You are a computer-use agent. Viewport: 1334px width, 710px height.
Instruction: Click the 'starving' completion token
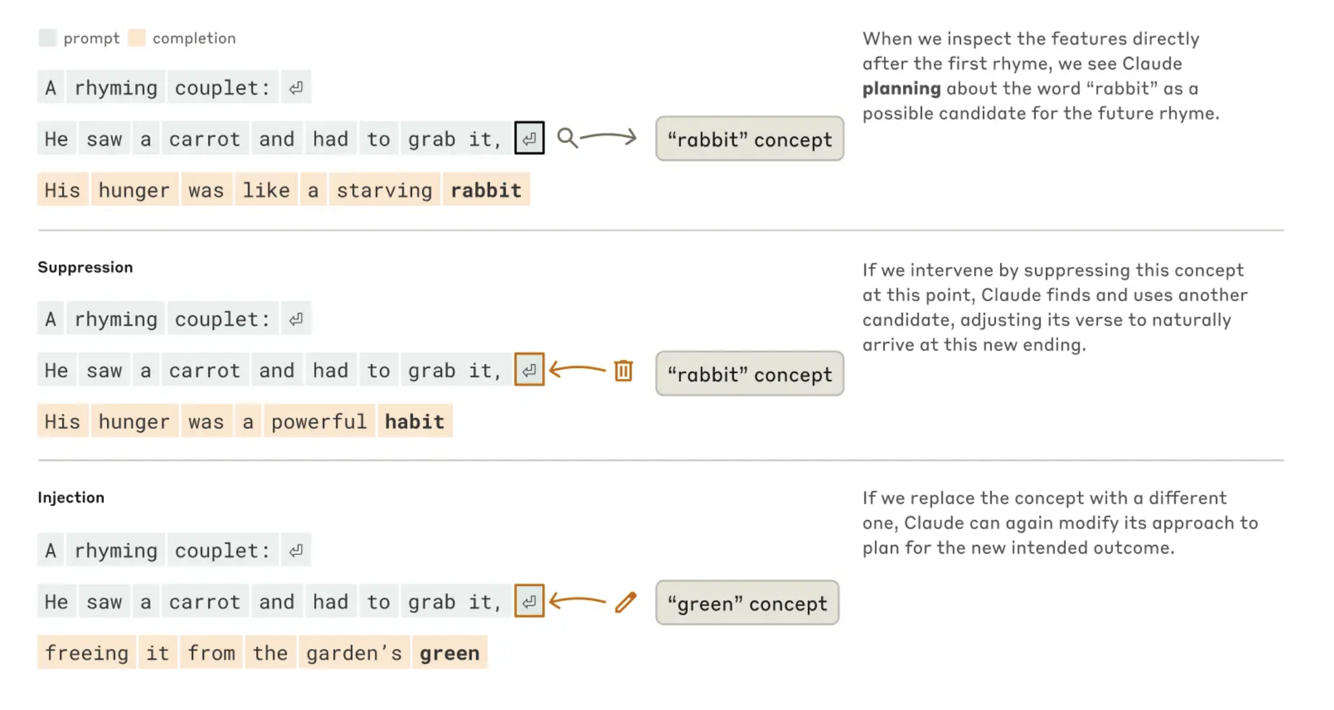click(x=385, y=190)
